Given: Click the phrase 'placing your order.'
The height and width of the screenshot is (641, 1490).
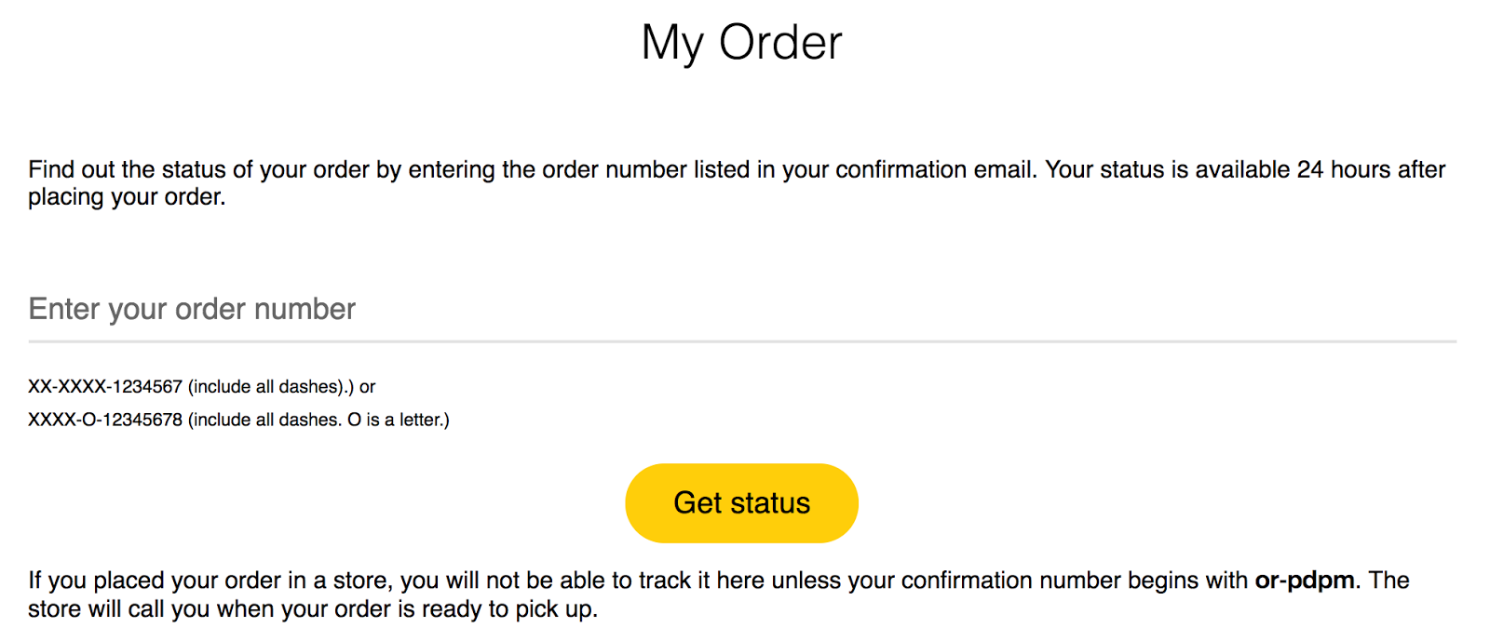Looking at the screenshot, I should pos(127,197).
